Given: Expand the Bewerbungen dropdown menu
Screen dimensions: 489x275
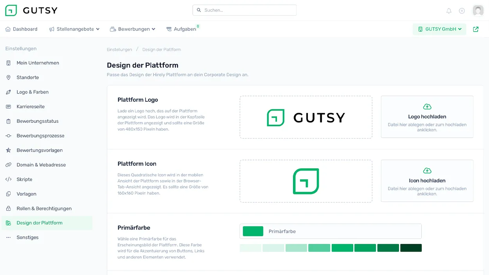Looking at the screenshot, I should pos(133,29).
